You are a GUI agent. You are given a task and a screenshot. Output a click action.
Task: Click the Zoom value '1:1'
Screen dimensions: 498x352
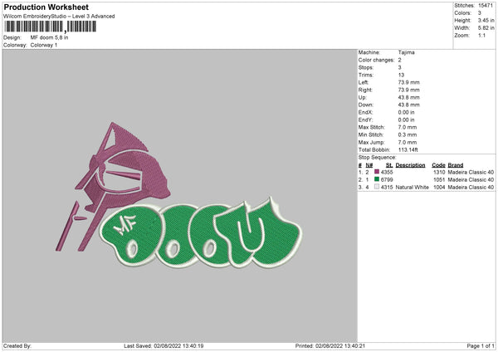[481, 36]
